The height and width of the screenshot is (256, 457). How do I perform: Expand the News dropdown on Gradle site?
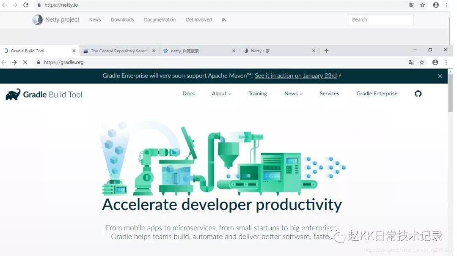coord(294,94)
